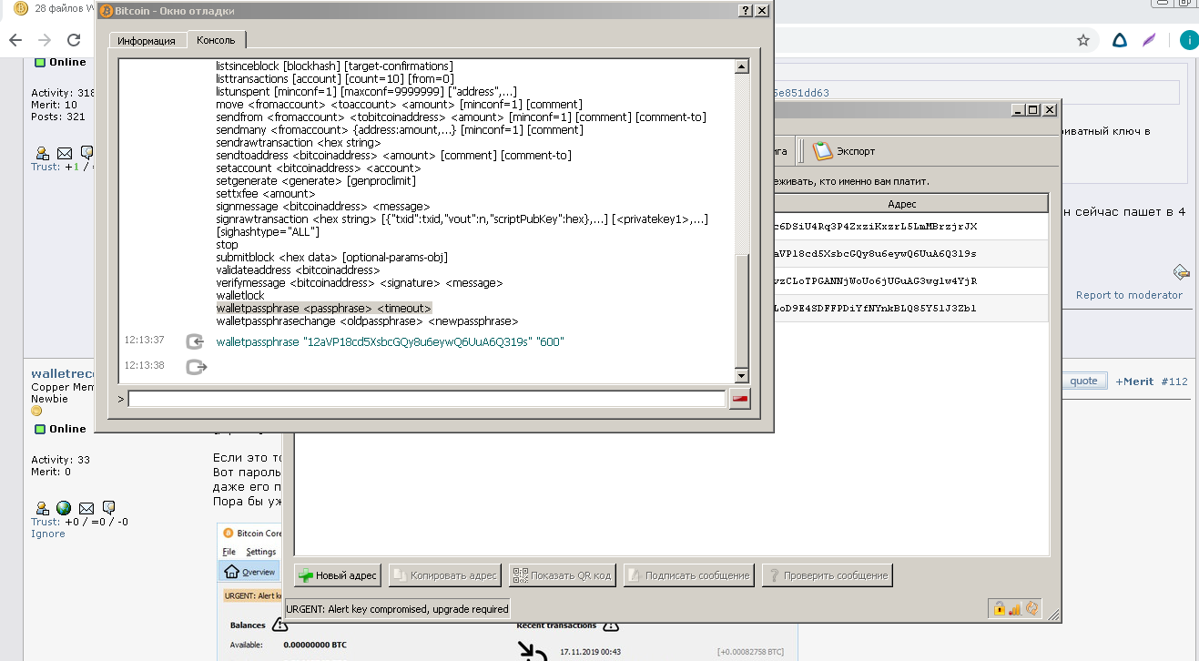Click the first poster's private message icon

pyautogui.click(x=86, y=152)
